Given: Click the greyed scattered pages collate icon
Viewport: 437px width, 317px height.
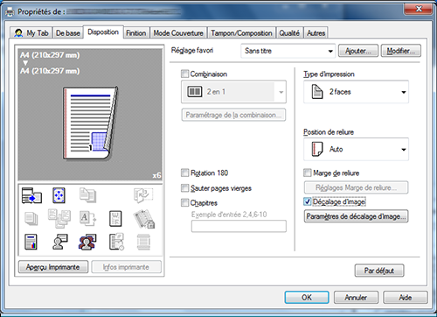Looking at the screenshot, I should [59, 218].
